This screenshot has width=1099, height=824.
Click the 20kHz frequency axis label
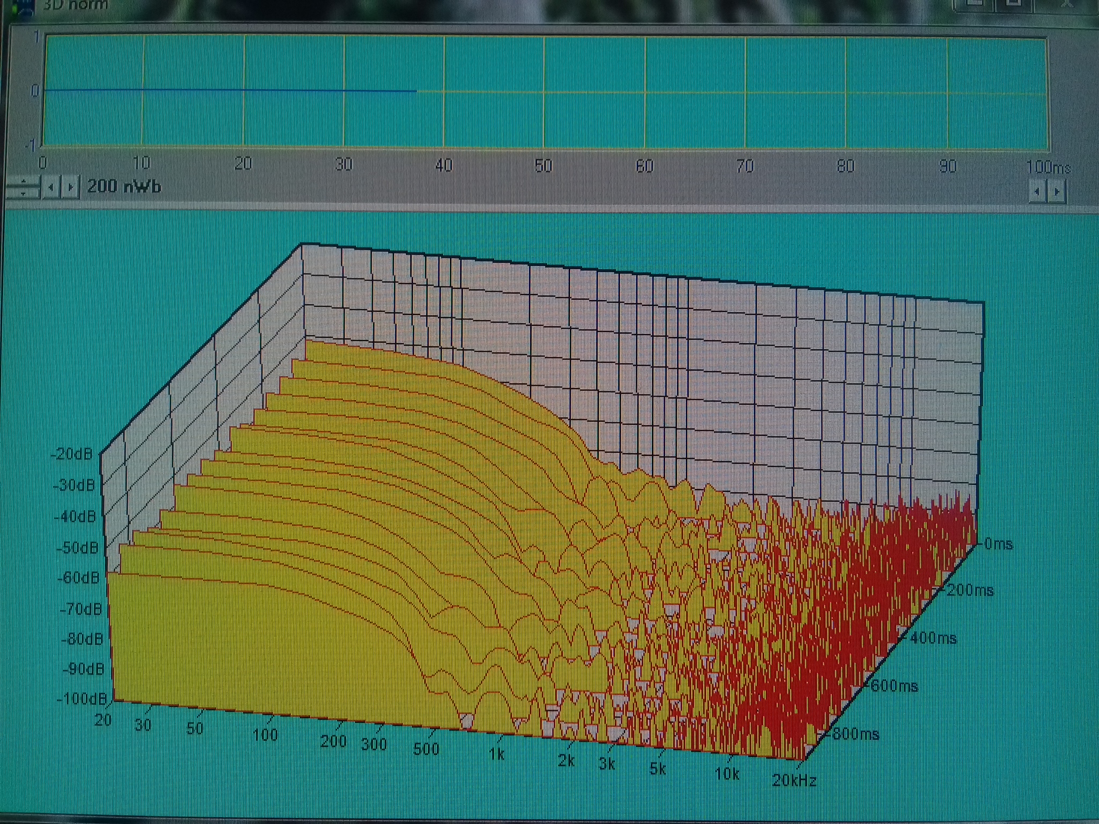point(794,780)
